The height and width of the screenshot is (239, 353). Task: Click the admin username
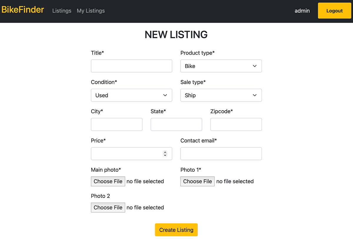coord(302,11)
